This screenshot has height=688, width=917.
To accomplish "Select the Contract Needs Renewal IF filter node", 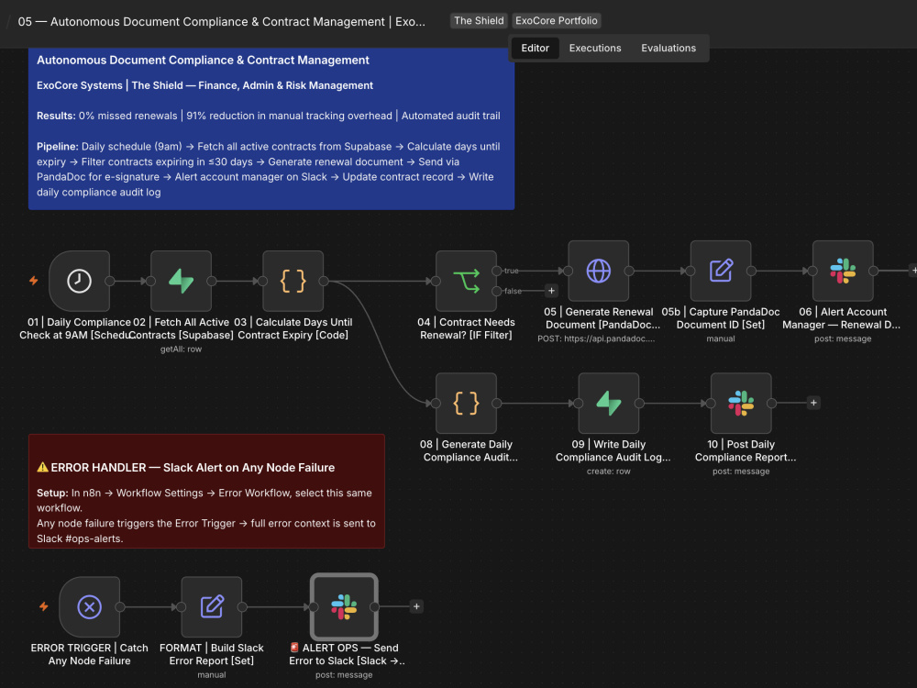I will pos(466,281).
